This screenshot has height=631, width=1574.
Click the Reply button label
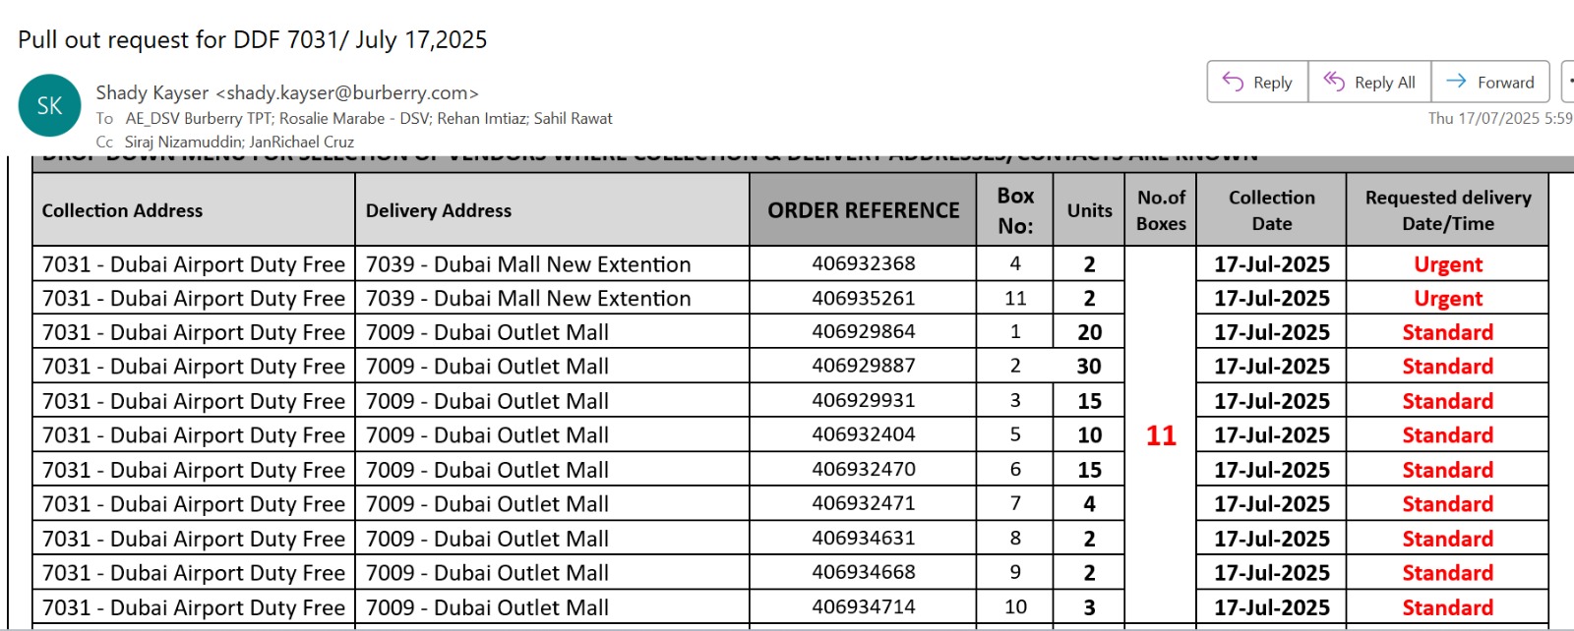1272,83
